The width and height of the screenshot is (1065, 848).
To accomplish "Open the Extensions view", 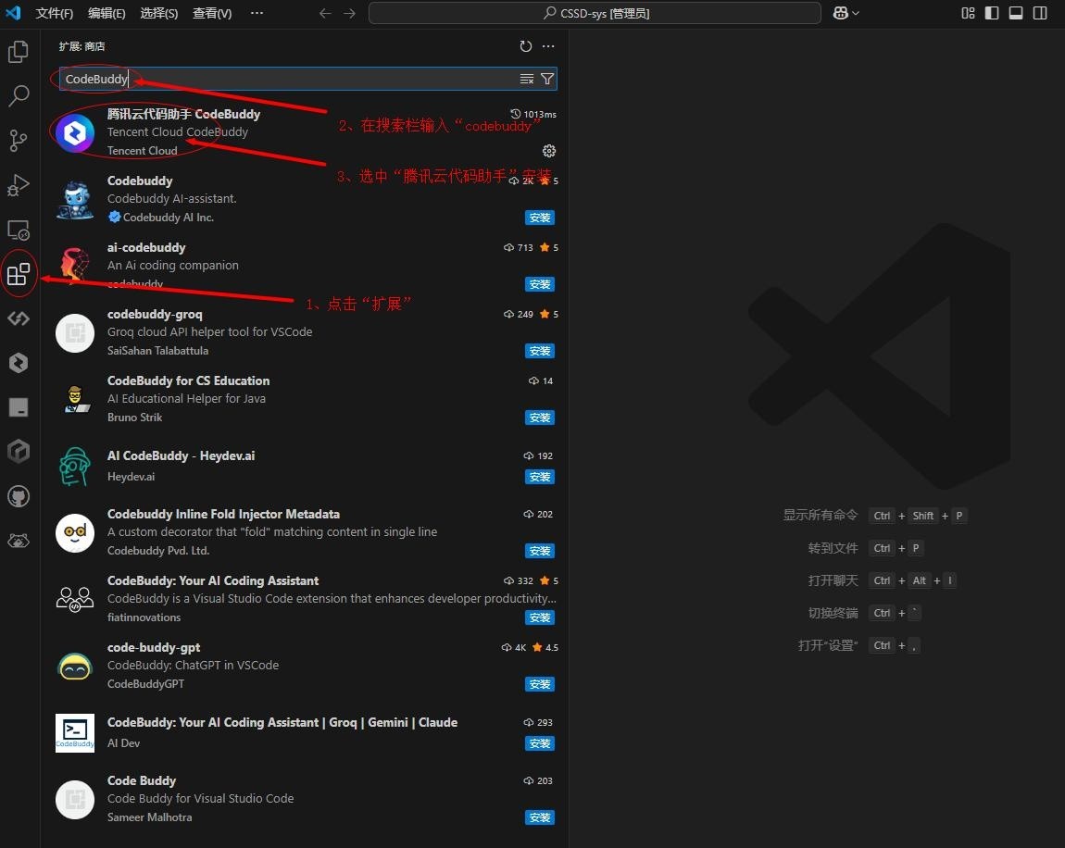I will (x=19, y=274).
